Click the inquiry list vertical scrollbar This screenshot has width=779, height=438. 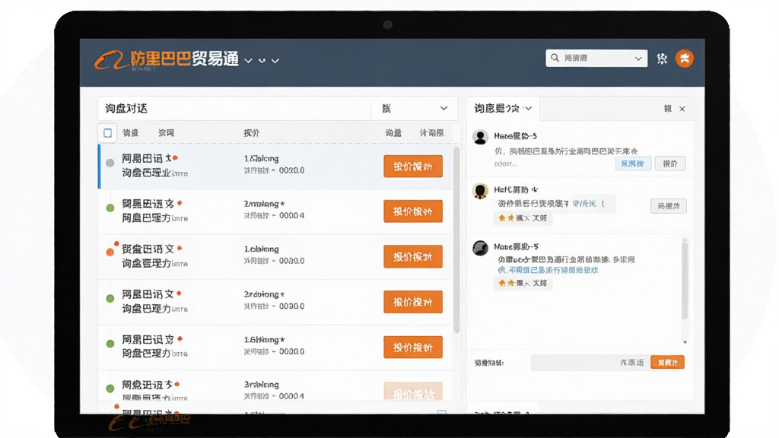(x=456, y=240)
